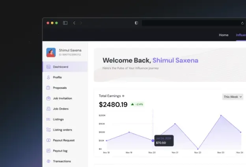Click the Welcome Back heading name
Image resolution: width=246 pixels, height=167 pixels.
pos(175,61)
